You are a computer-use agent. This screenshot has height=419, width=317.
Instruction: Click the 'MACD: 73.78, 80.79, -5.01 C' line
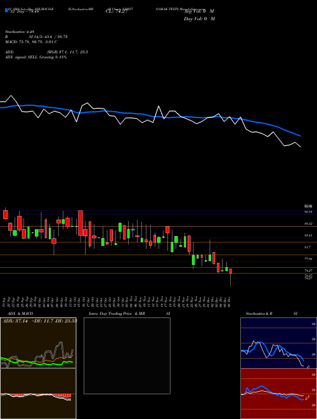coord(31,42)
